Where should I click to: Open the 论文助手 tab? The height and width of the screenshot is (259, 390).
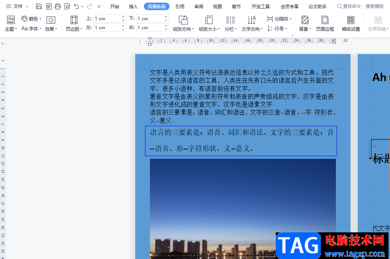[317, 7]
